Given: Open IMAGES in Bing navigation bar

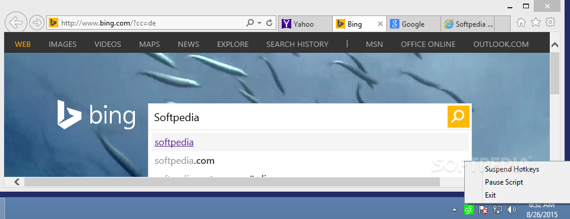Looking at the screenshot, I should click(x=62, y=45).
